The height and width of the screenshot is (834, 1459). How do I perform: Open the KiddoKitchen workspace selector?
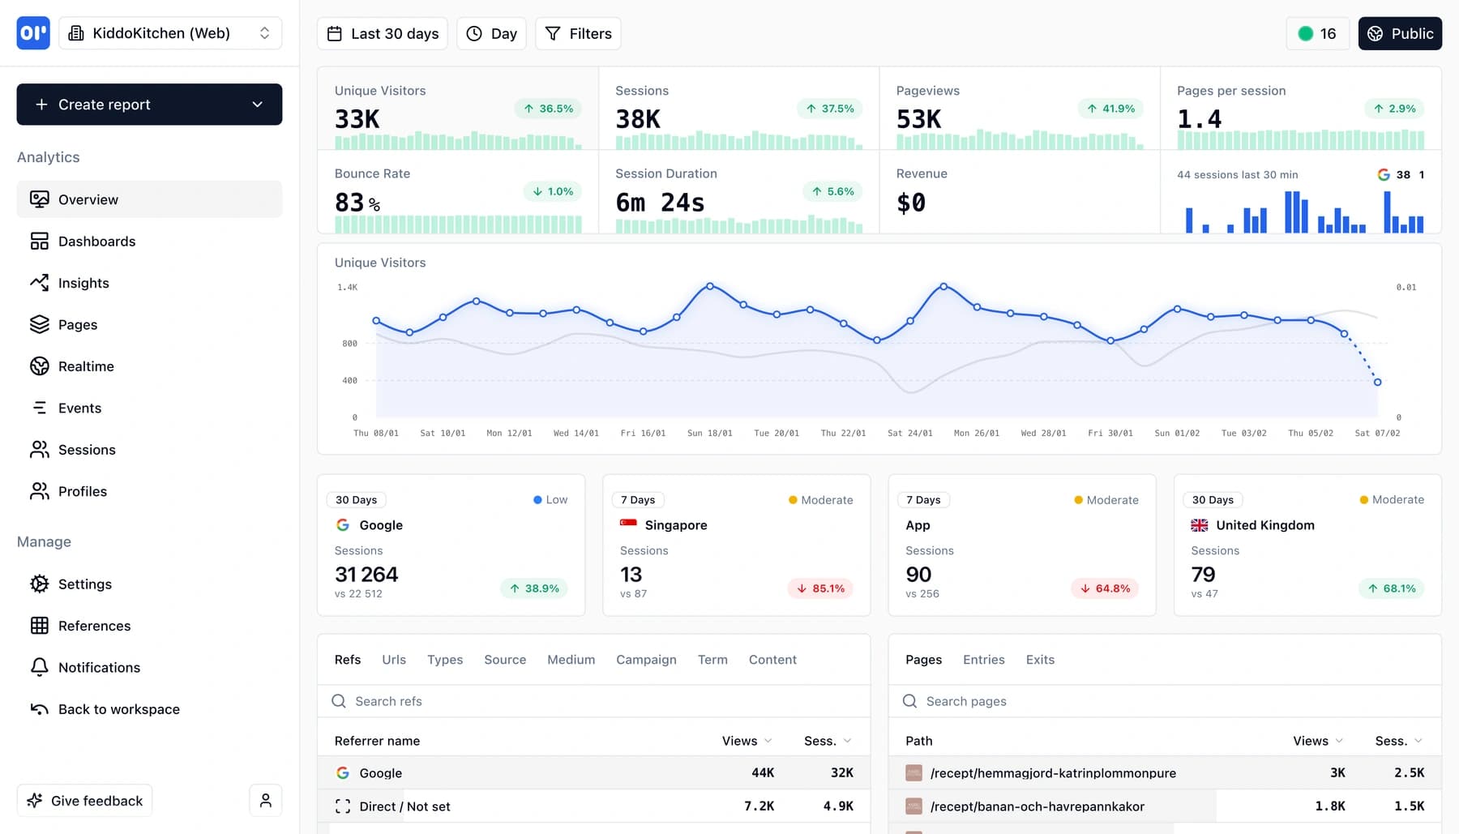(x=170, y=32)
